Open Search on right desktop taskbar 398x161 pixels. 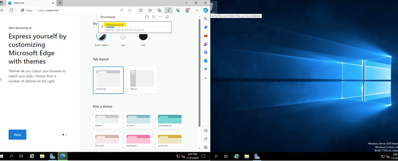pyautogui.click(x=216, y=157)
